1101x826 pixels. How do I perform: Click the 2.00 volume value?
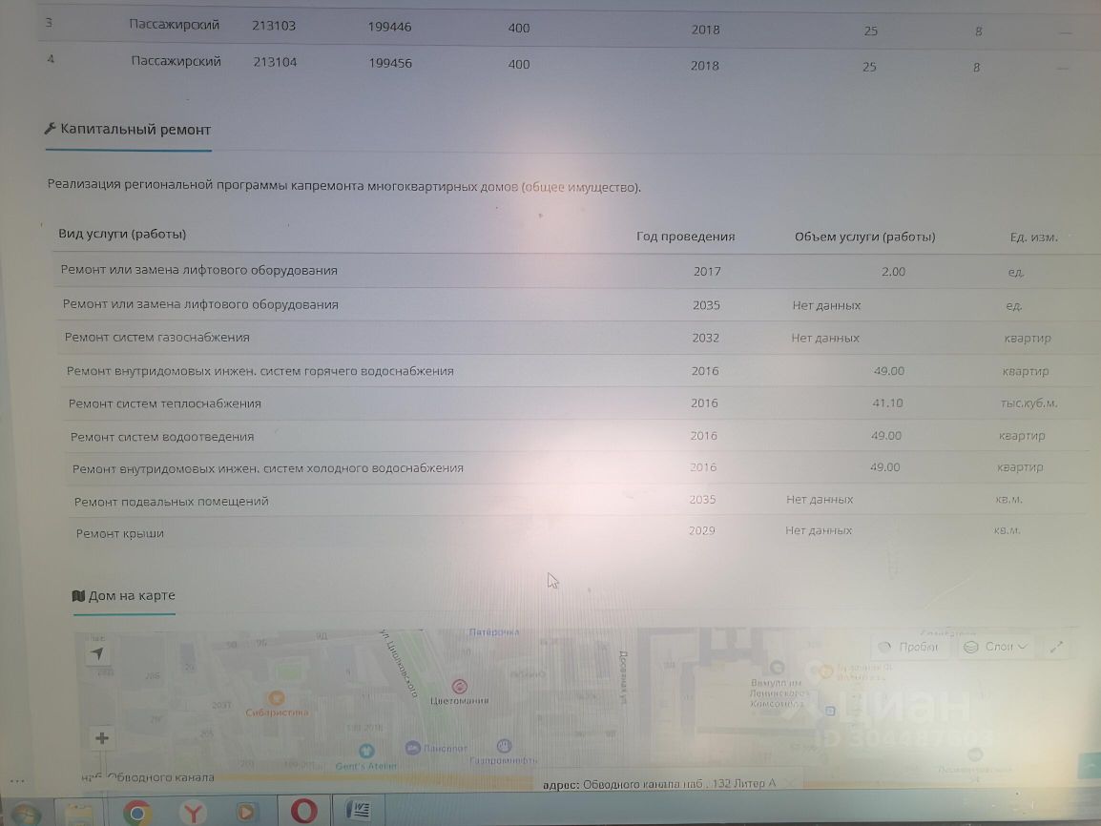(893, 272)
